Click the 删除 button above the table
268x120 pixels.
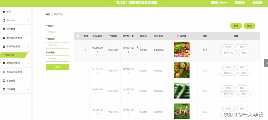coord(249,26)
